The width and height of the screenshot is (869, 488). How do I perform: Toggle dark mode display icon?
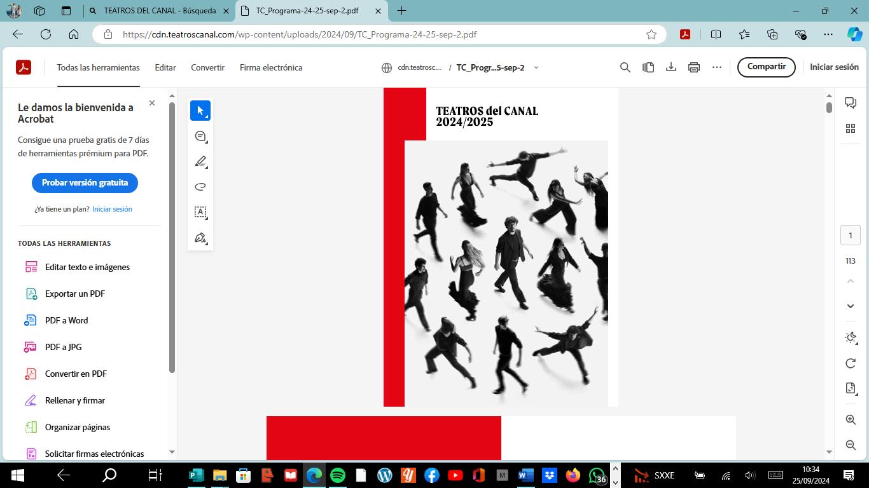click(851, 337)
